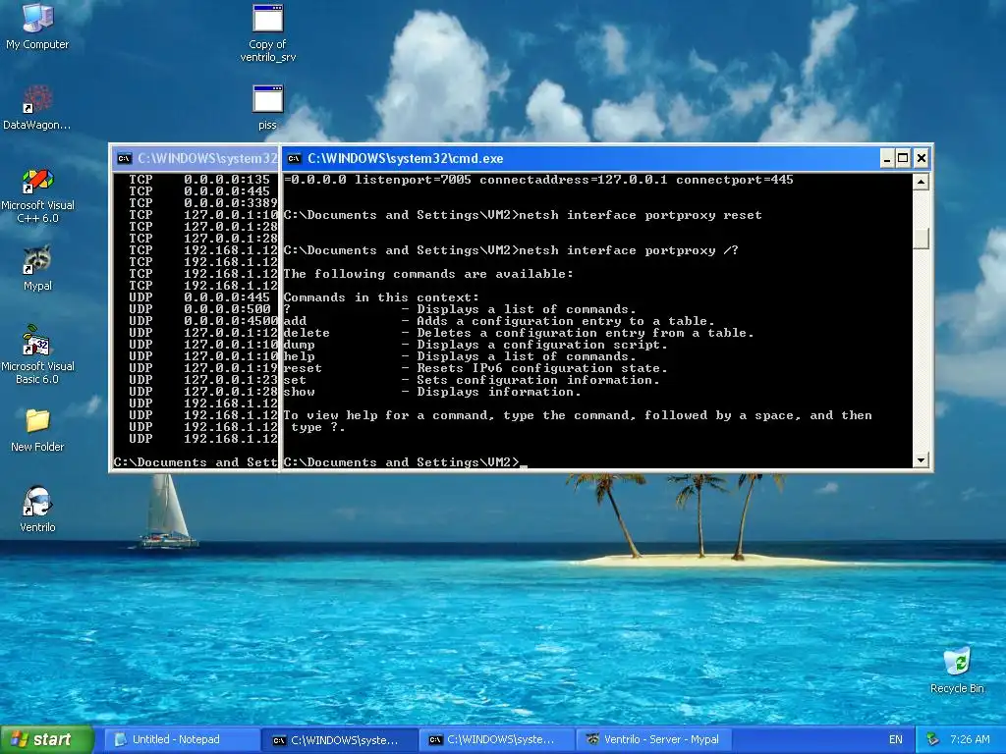Image resolution: width=1006 pixels, height=754 pixels.
Task: Select the New Folder desktop icon
Action: (37, 430)
